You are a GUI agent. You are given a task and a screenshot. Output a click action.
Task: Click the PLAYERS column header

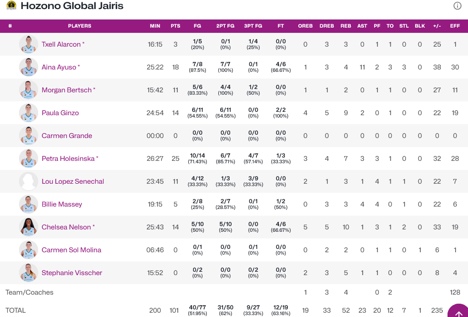pyautogui.click(x=80, y=26)
